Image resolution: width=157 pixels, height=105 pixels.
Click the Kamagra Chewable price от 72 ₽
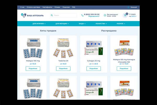[x=124, y=64]
